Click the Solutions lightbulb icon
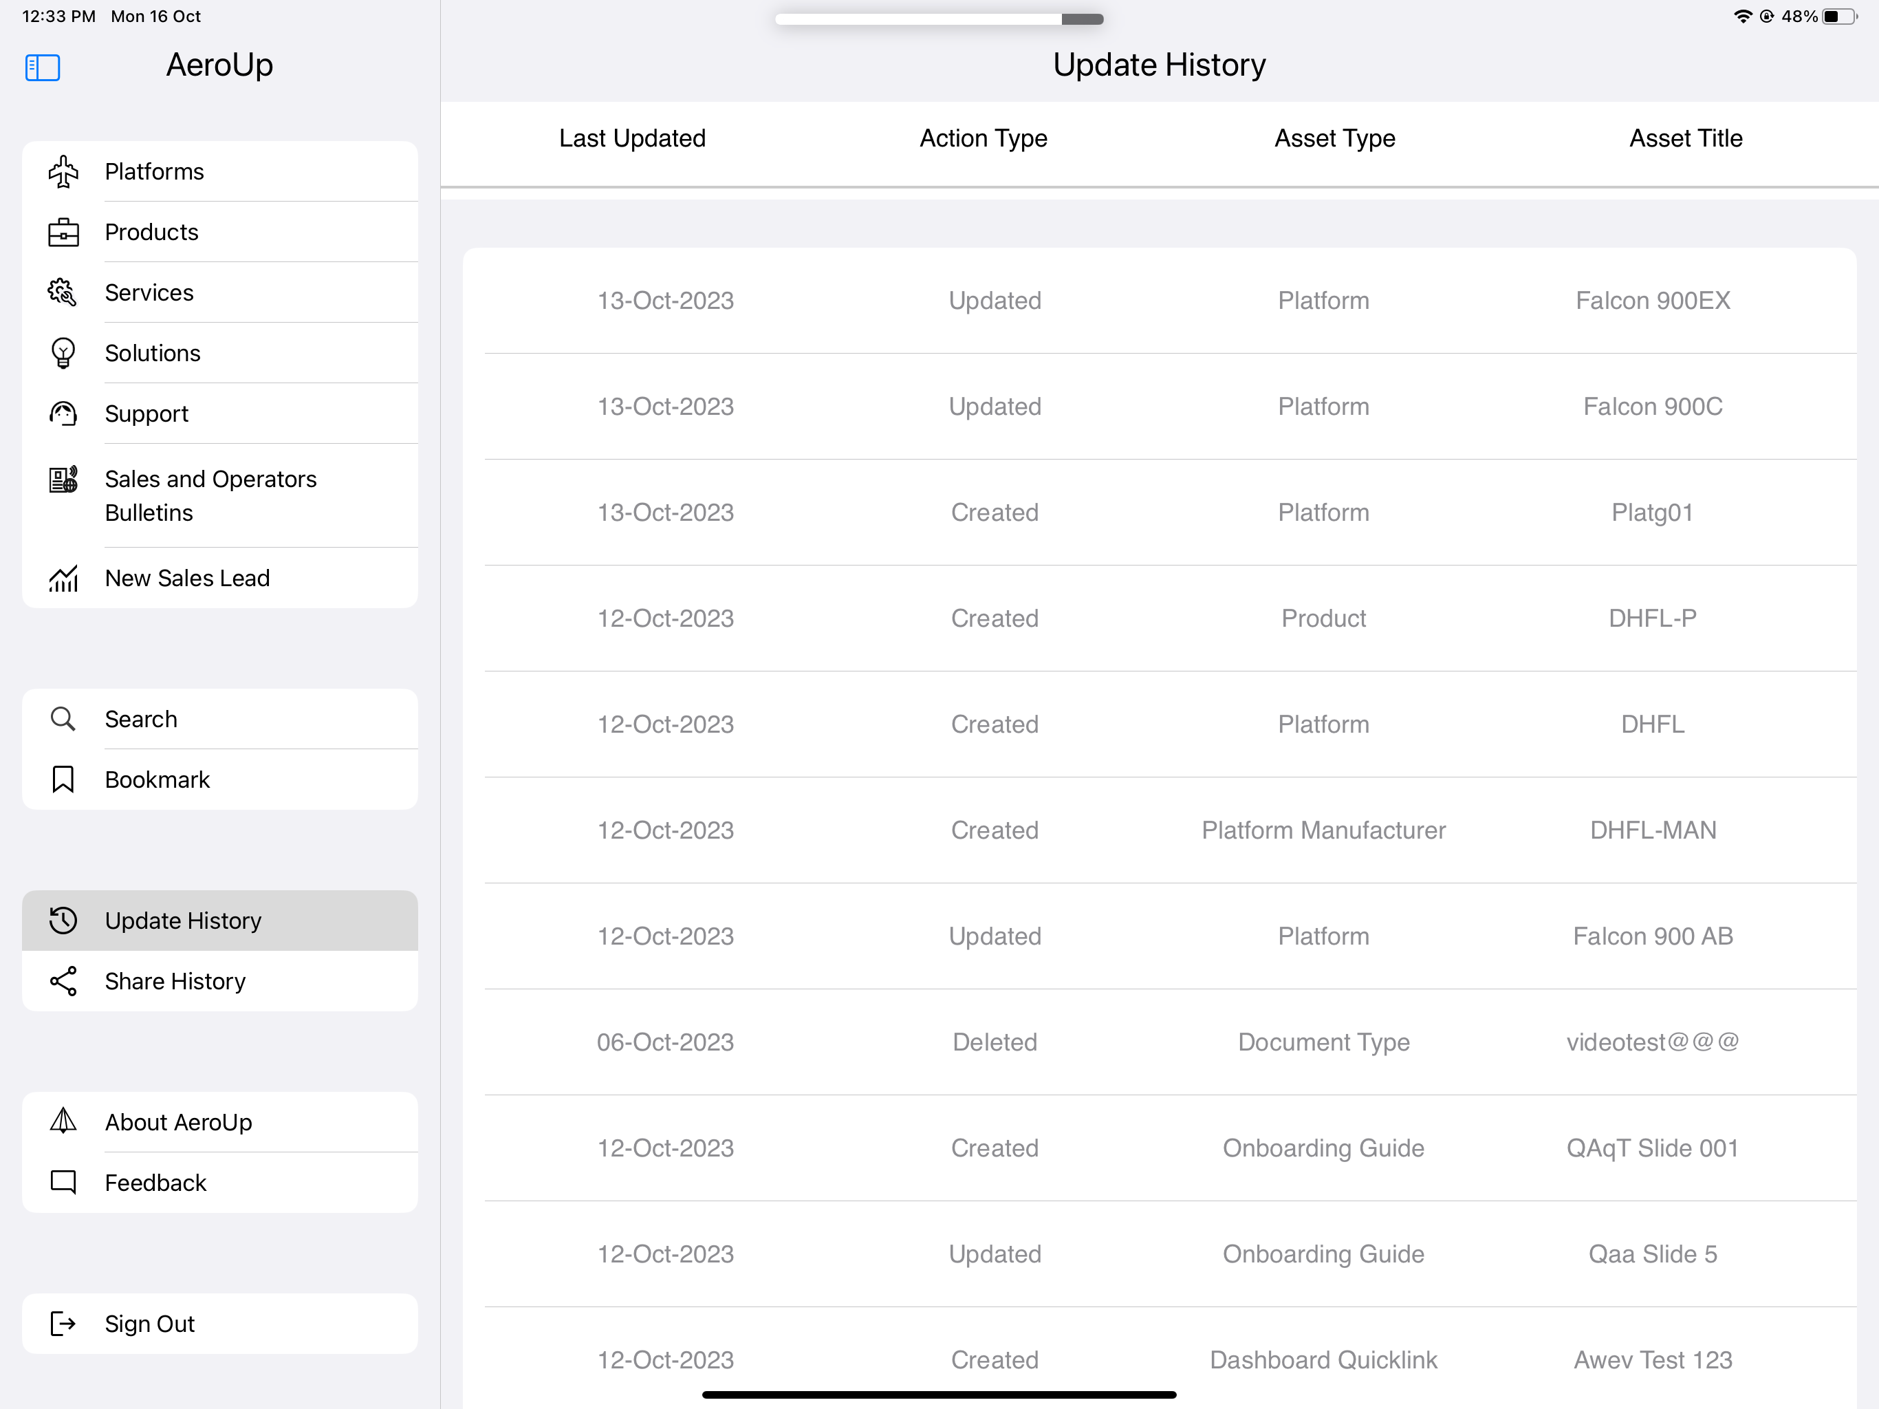 (63, 353)
